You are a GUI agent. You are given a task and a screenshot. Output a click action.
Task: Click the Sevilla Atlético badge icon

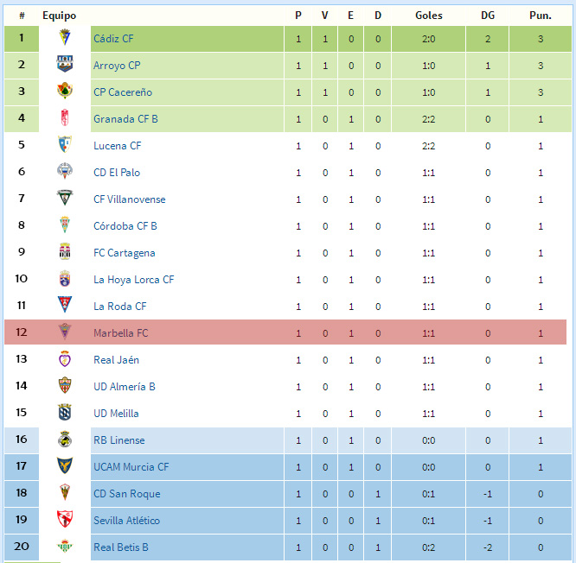[x=65, y=519]
